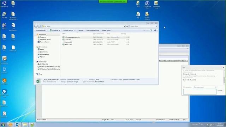Viewport: 226px width, 127px height.
Task: Select Сеть in the navigation pane
Action: pos(40,74)
